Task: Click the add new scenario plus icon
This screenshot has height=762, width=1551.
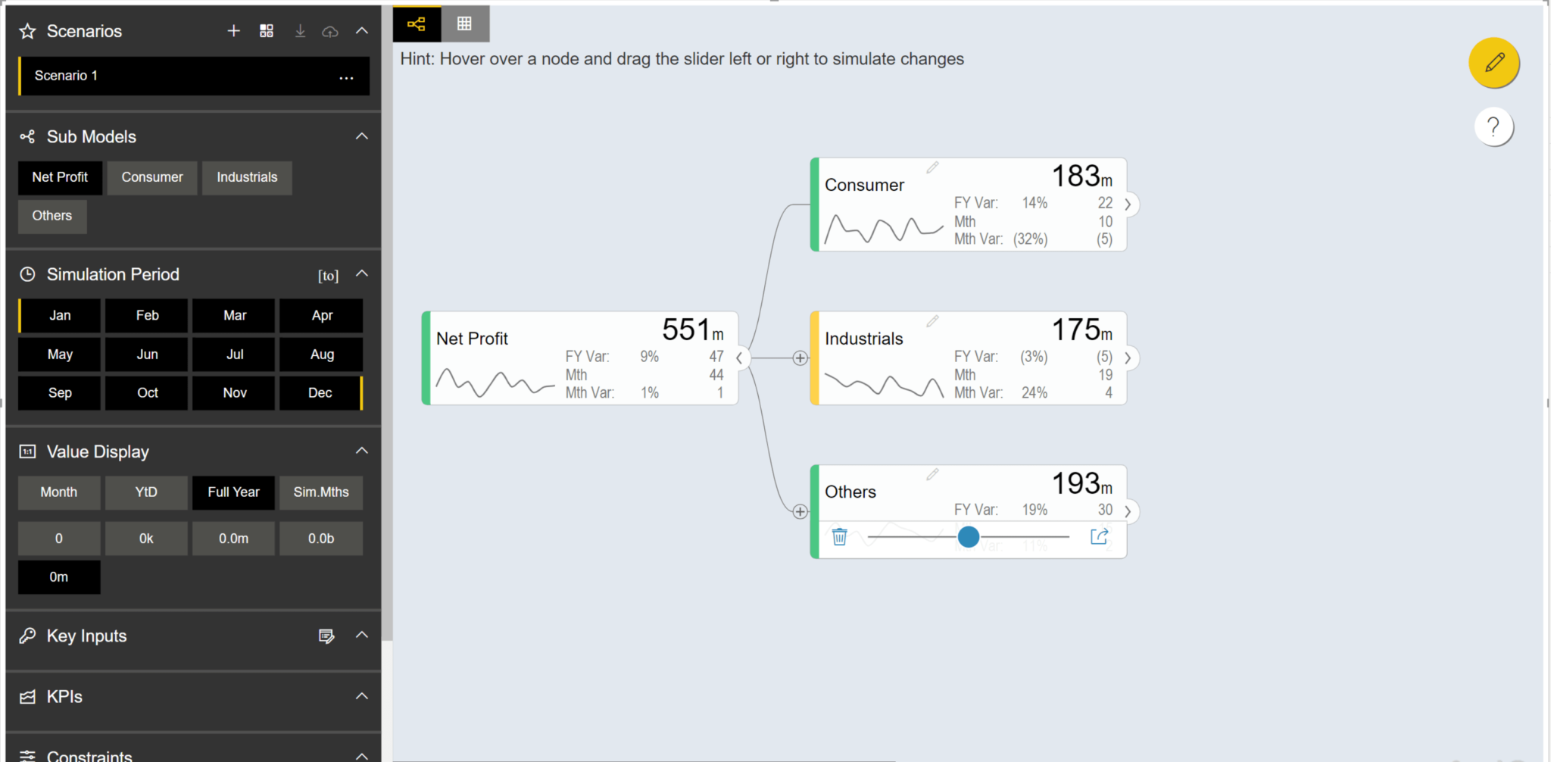Action: pos(233,31)
